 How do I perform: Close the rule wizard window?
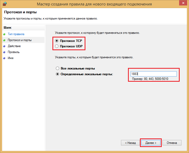(183, 3)
